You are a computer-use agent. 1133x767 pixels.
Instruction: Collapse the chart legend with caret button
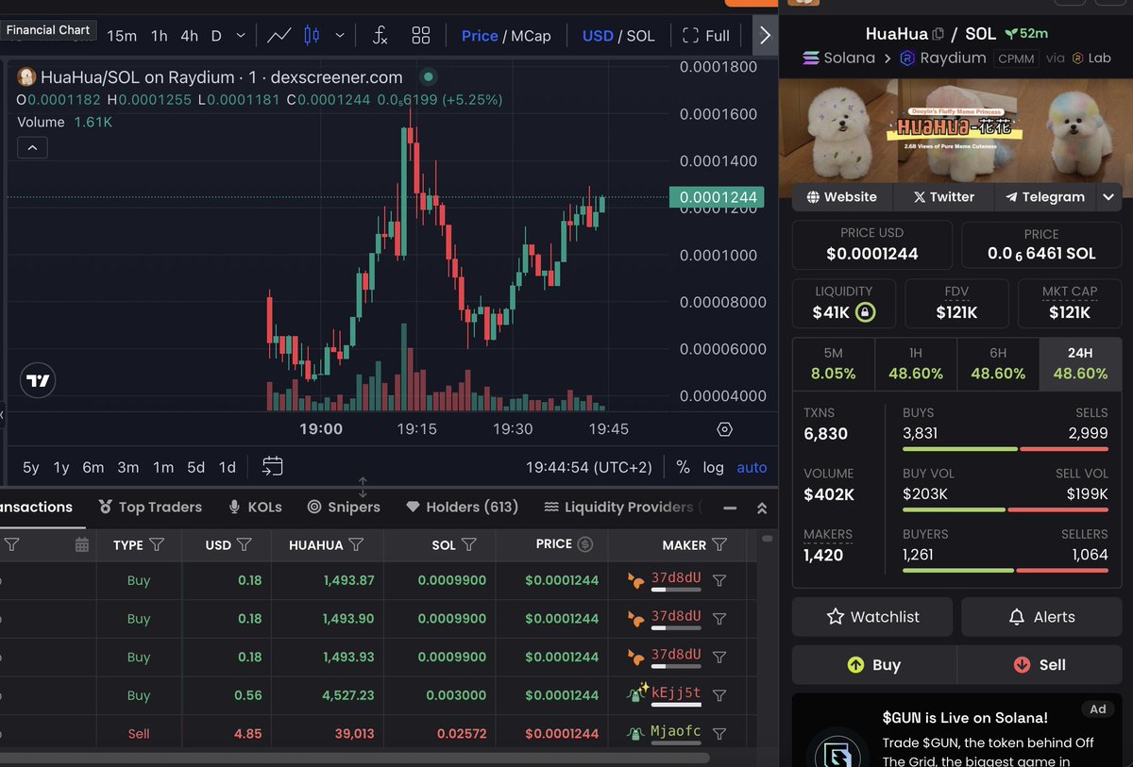(x=31, y=147)
